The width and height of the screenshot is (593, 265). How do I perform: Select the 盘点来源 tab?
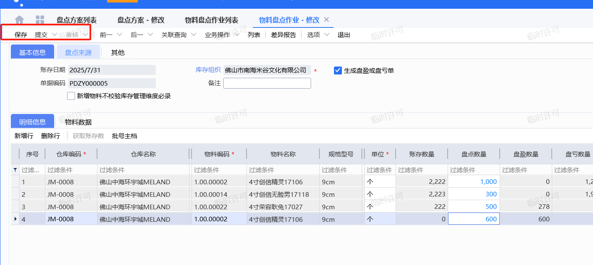tap(78, 52)
